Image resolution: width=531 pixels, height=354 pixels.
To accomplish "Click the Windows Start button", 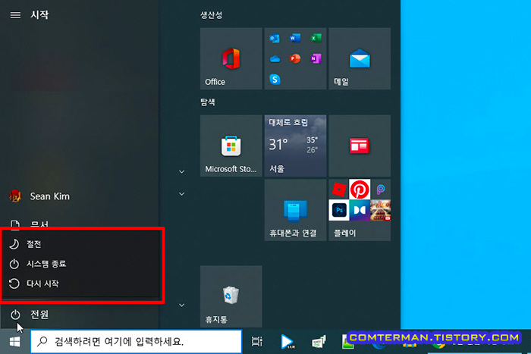I will click(14, 342).
